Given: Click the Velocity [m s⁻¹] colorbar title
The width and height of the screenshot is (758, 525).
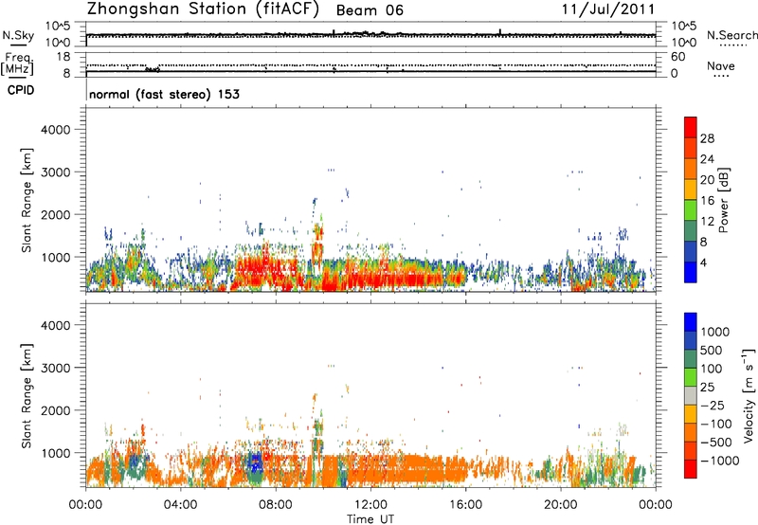Looking at the screenshot, I should pyautogui.click(x=749, y=396).
